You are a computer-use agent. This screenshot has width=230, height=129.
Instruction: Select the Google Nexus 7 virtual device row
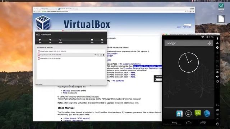click(71, 58)
